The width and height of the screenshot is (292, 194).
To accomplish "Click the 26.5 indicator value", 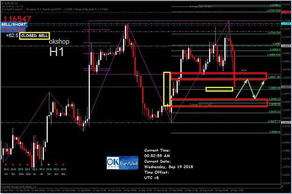I will pos(6,169).
